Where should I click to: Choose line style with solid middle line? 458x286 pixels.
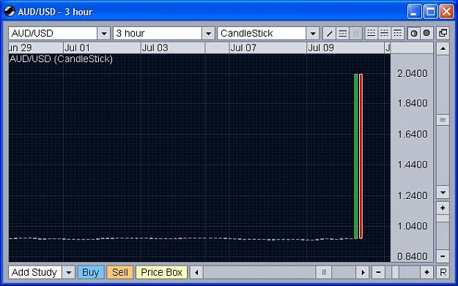(x=384, y=34)
